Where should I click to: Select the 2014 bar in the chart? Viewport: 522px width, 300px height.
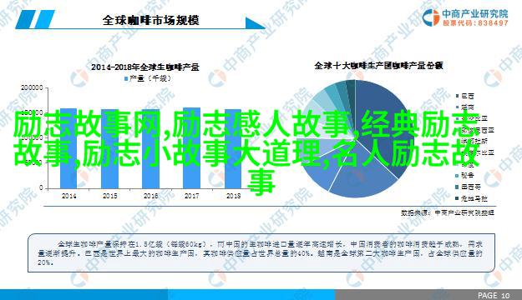68,148
